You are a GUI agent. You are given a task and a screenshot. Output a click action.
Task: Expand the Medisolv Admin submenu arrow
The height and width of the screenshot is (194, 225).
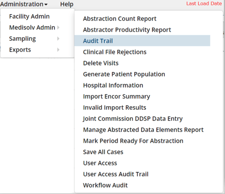pyautogui.click(x=58, y=28)
